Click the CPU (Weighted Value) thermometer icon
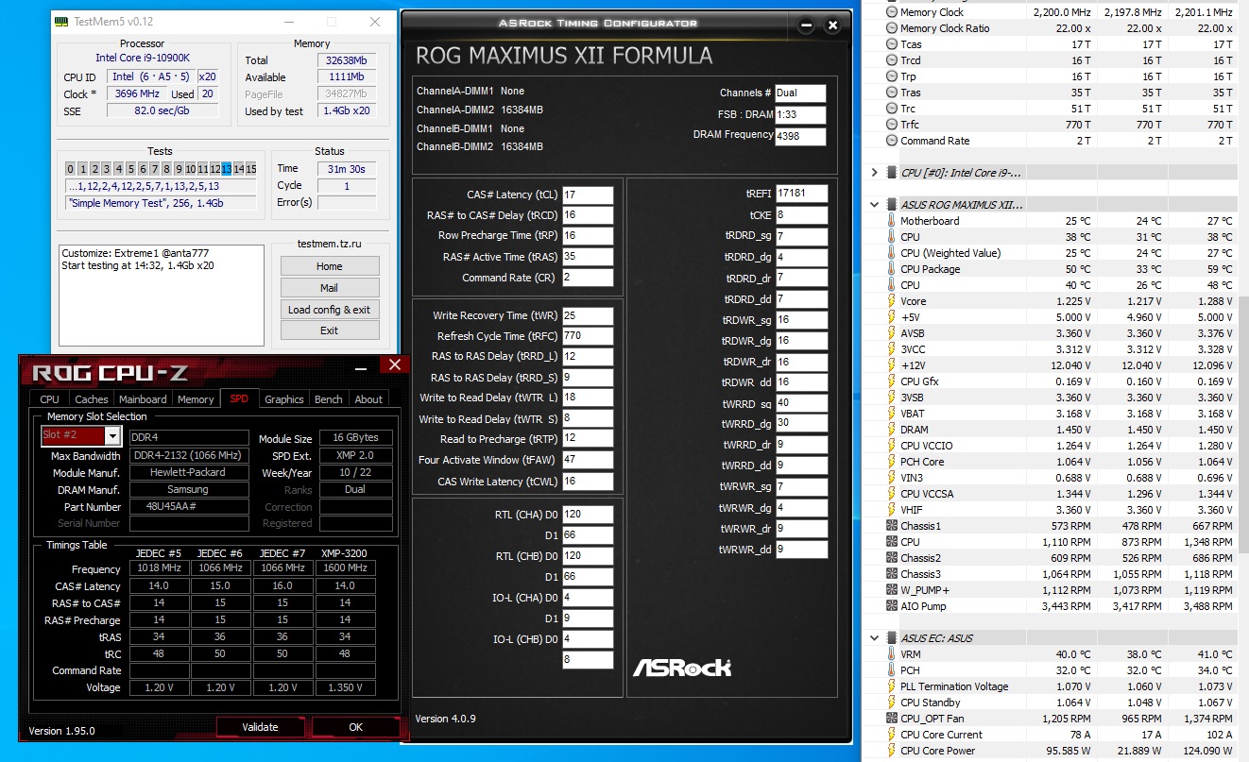 click(892, 253)
